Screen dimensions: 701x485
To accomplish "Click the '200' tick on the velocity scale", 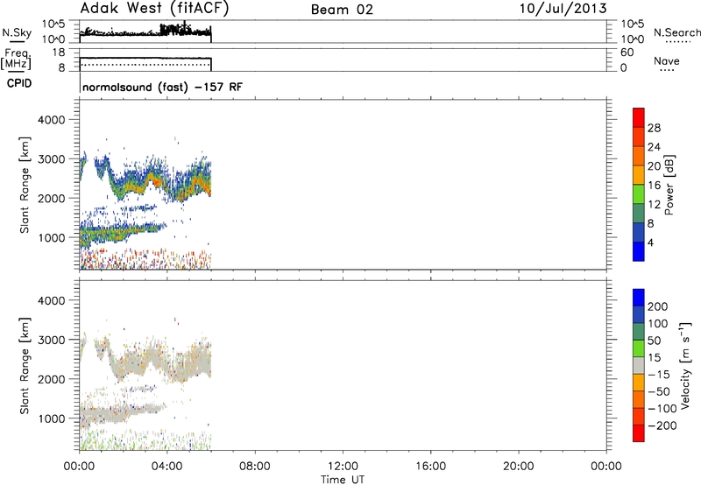I will tap(658, 306).
